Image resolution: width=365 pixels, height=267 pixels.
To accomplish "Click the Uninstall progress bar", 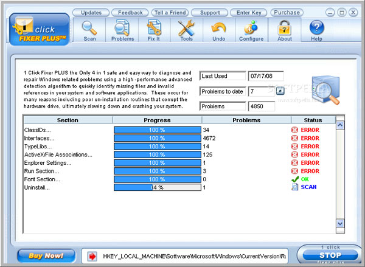I will click(156, 187).
